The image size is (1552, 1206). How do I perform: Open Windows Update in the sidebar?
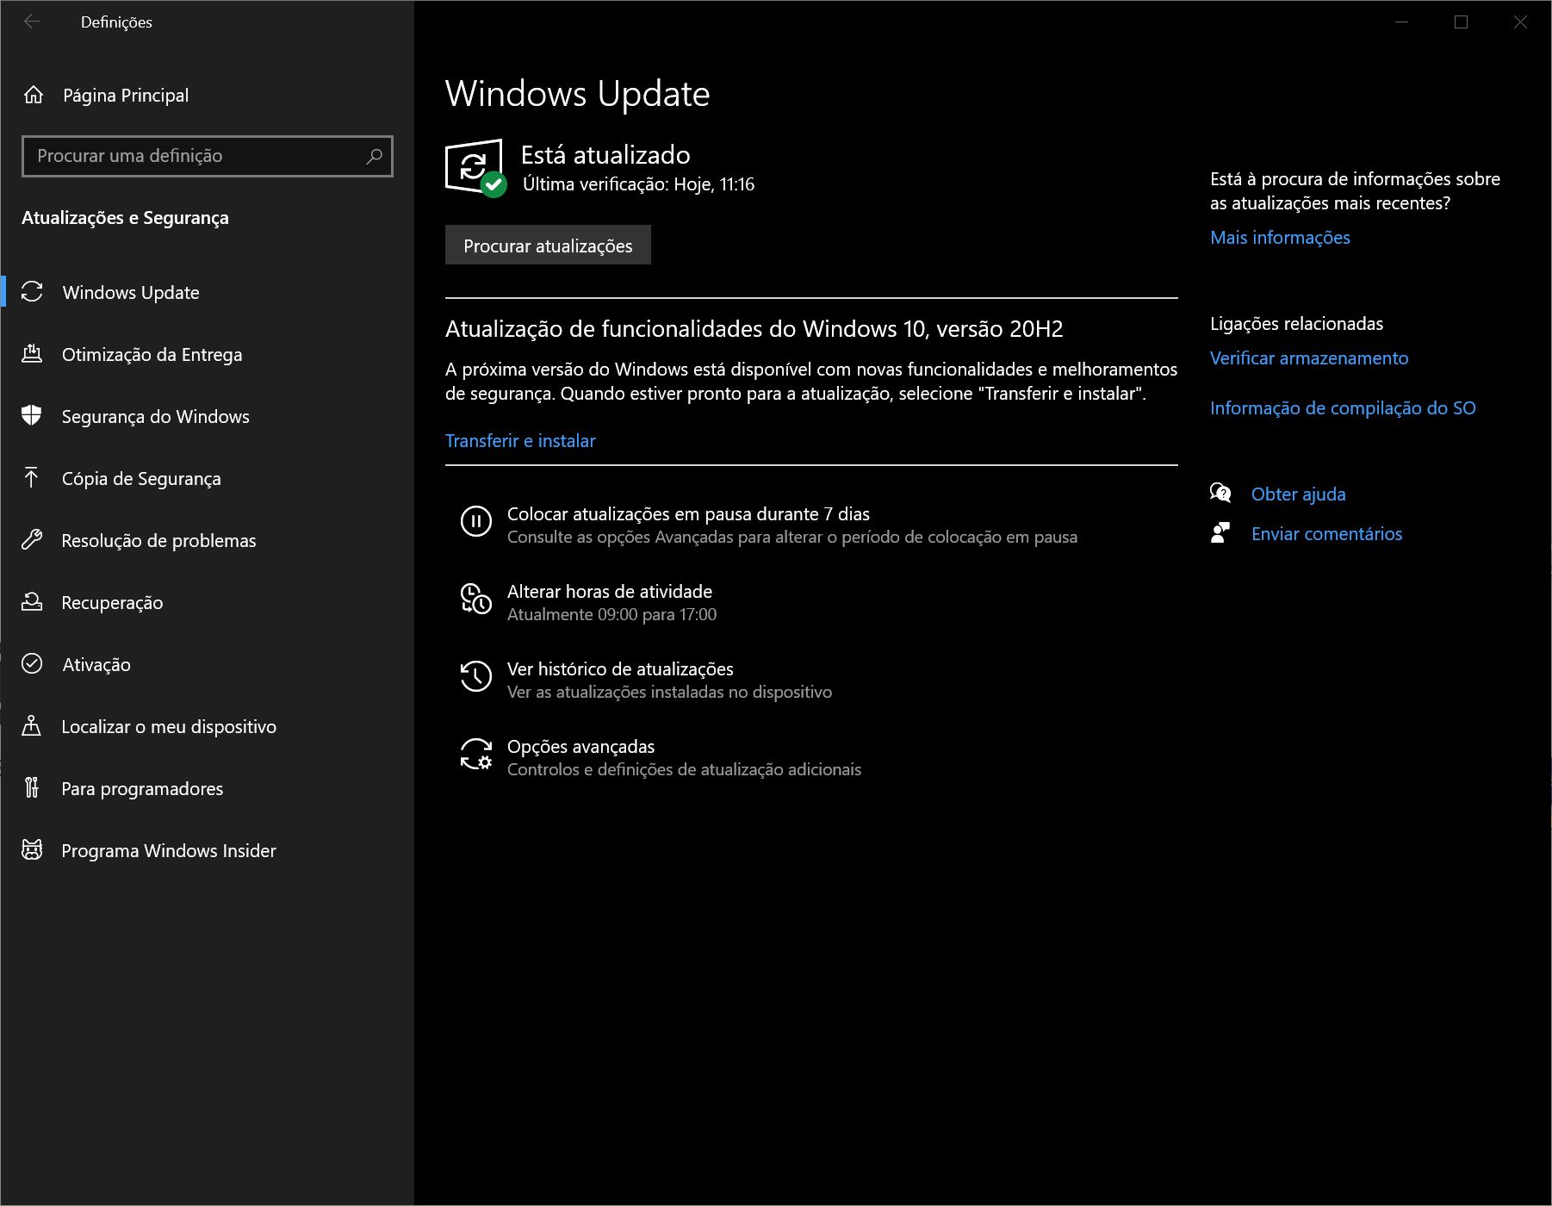207,292
